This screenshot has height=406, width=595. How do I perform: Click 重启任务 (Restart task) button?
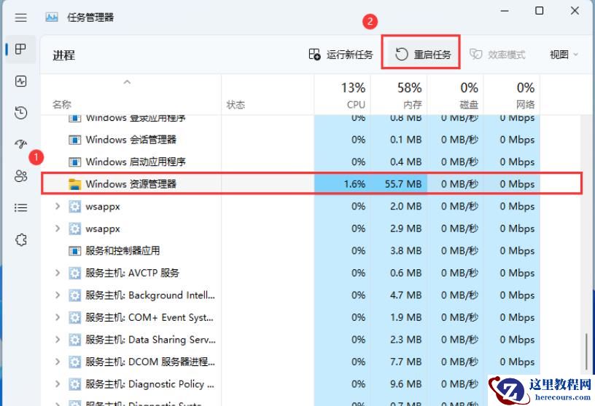tap(423, 55)
